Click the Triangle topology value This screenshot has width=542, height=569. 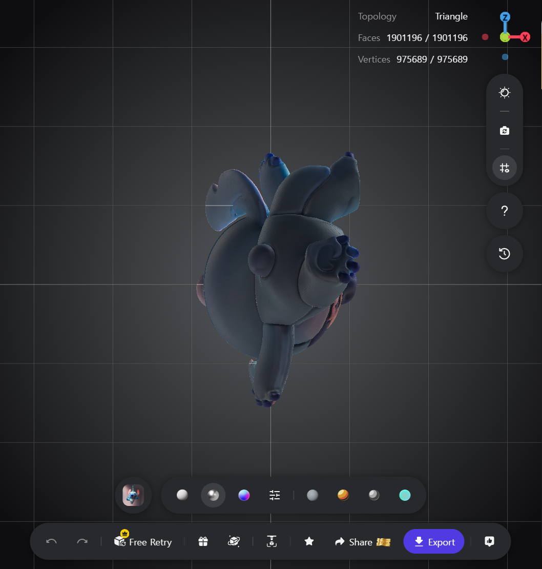coord(451,16)
